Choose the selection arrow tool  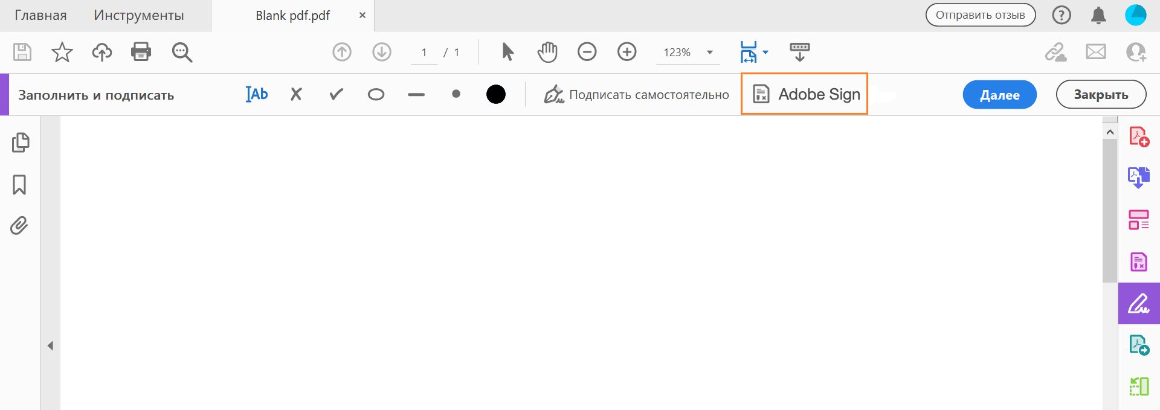507,52
